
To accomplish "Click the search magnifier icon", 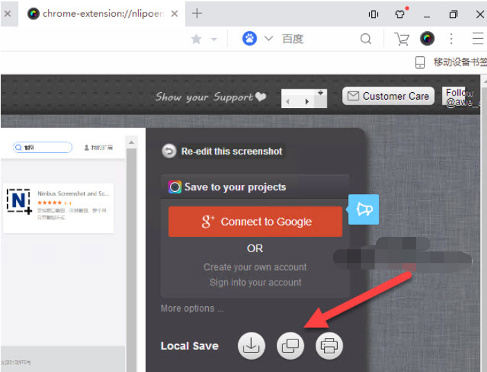I will click(x=366, y=39).
